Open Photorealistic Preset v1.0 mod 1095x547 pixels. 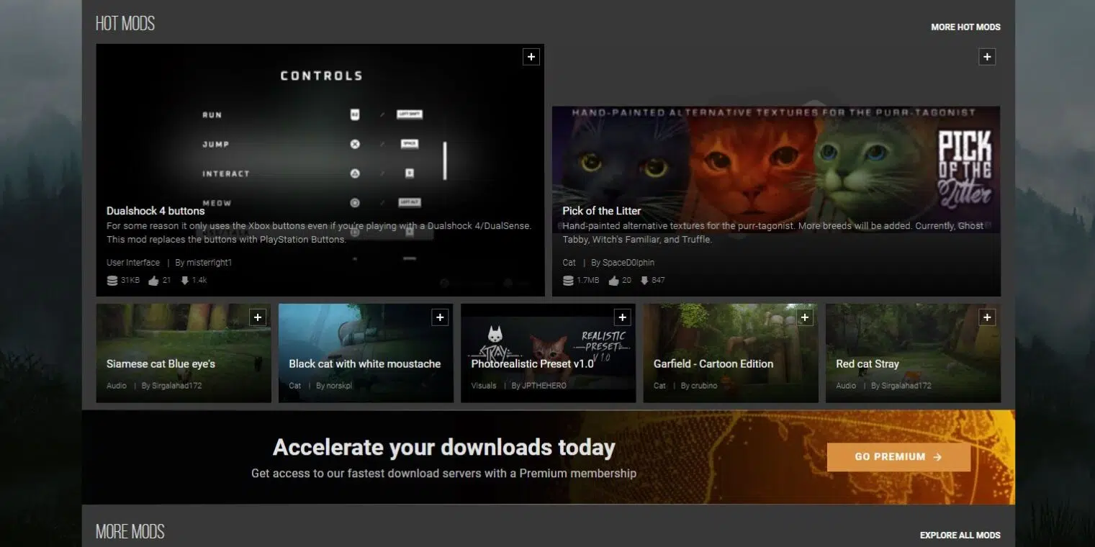(533, 364)
